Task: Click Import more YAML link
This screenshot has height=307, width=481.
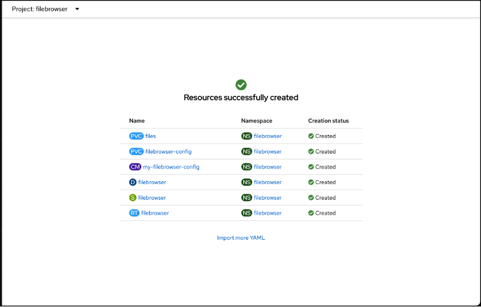Action: tap(241, 238)
